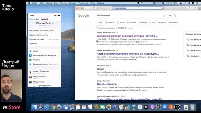Tap Настройки back button on iPhone screen
The width and height of the screenshot is (201, 113).
click(34, 19)
